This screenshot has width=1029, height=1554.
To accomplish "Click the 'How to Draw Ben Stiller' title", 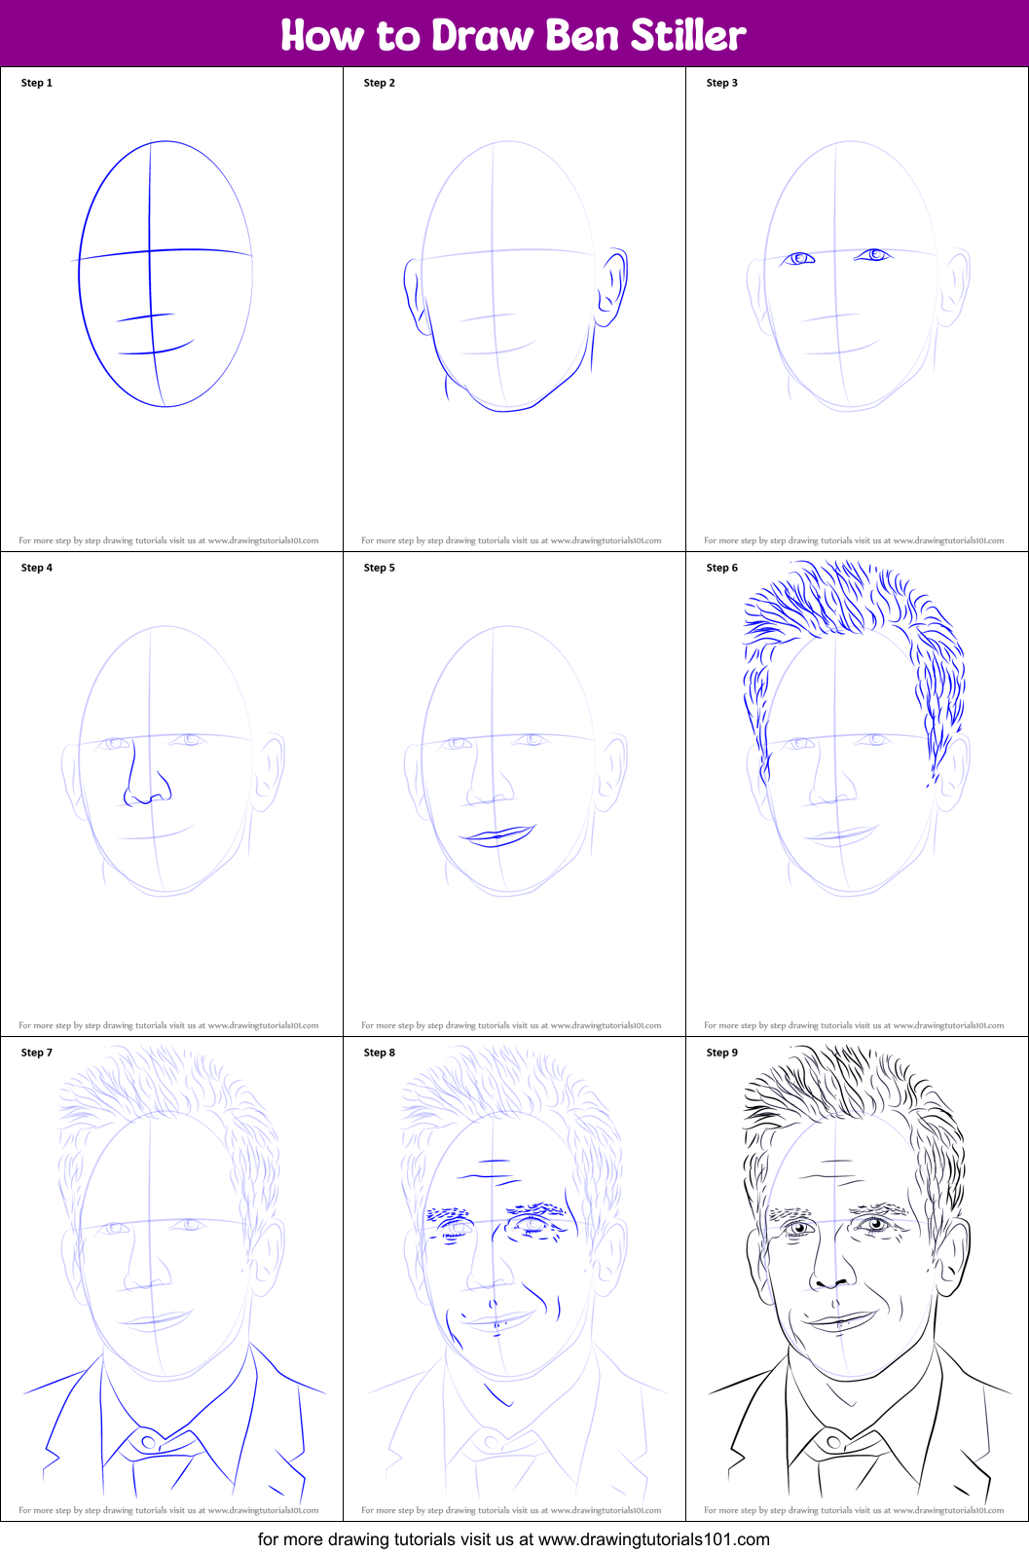I will click(x=513, y=35).
